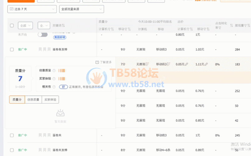Toggle the 未开启 promotion switch on
The image size is (251, 156).
(43, 35)
